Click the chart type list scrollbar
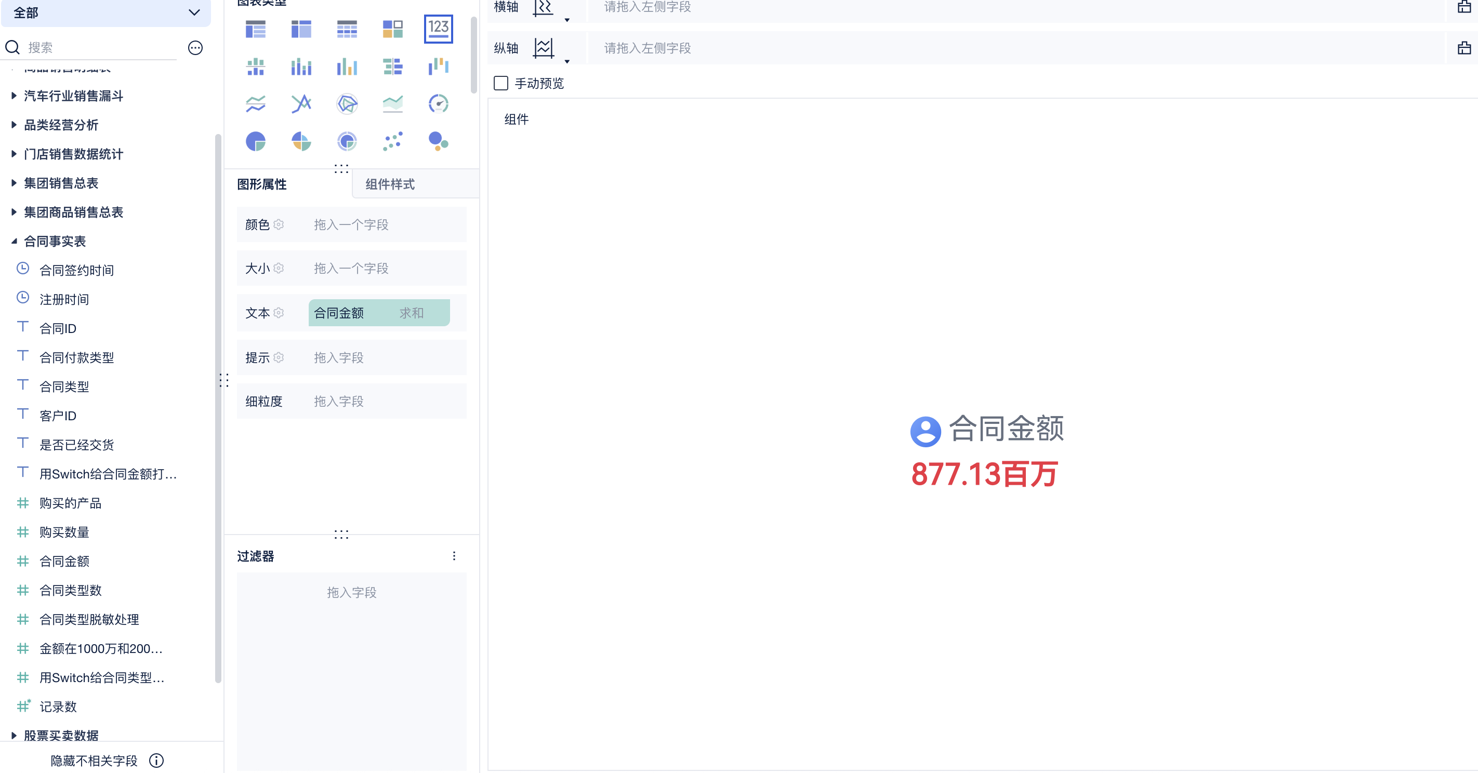 [473, 55]
